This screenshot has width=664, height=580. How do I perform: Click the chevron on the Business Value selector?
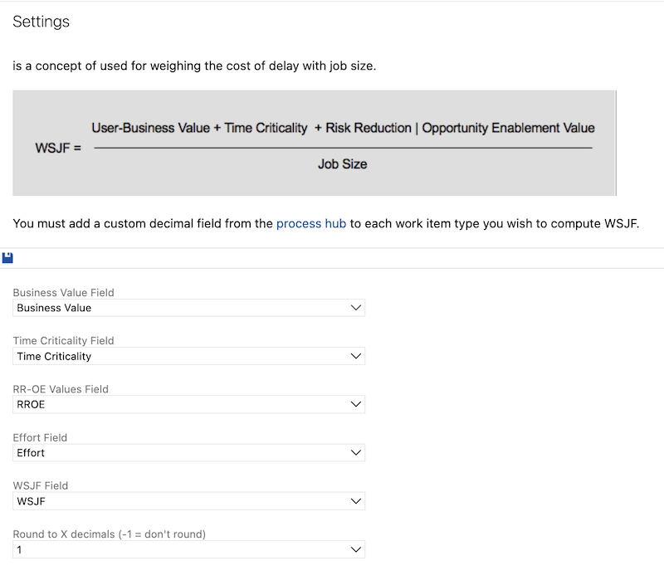[356, 307]
